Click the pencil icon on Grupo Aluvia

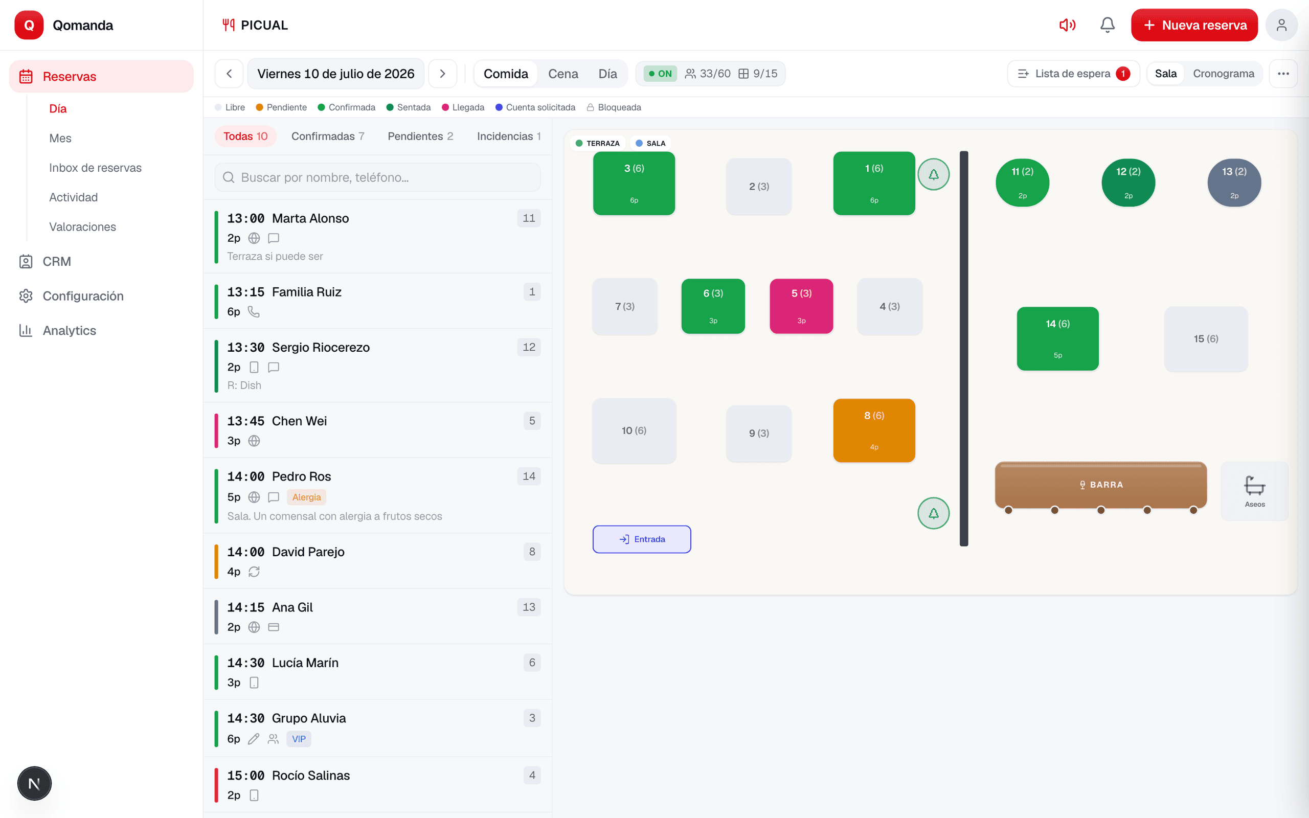254,739
